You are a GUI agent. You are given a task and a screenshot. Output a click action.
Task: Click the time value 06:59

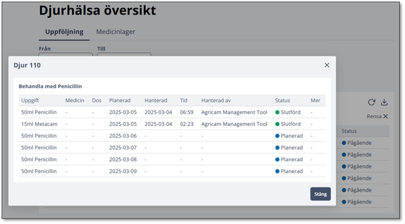(x=187, y=112)
